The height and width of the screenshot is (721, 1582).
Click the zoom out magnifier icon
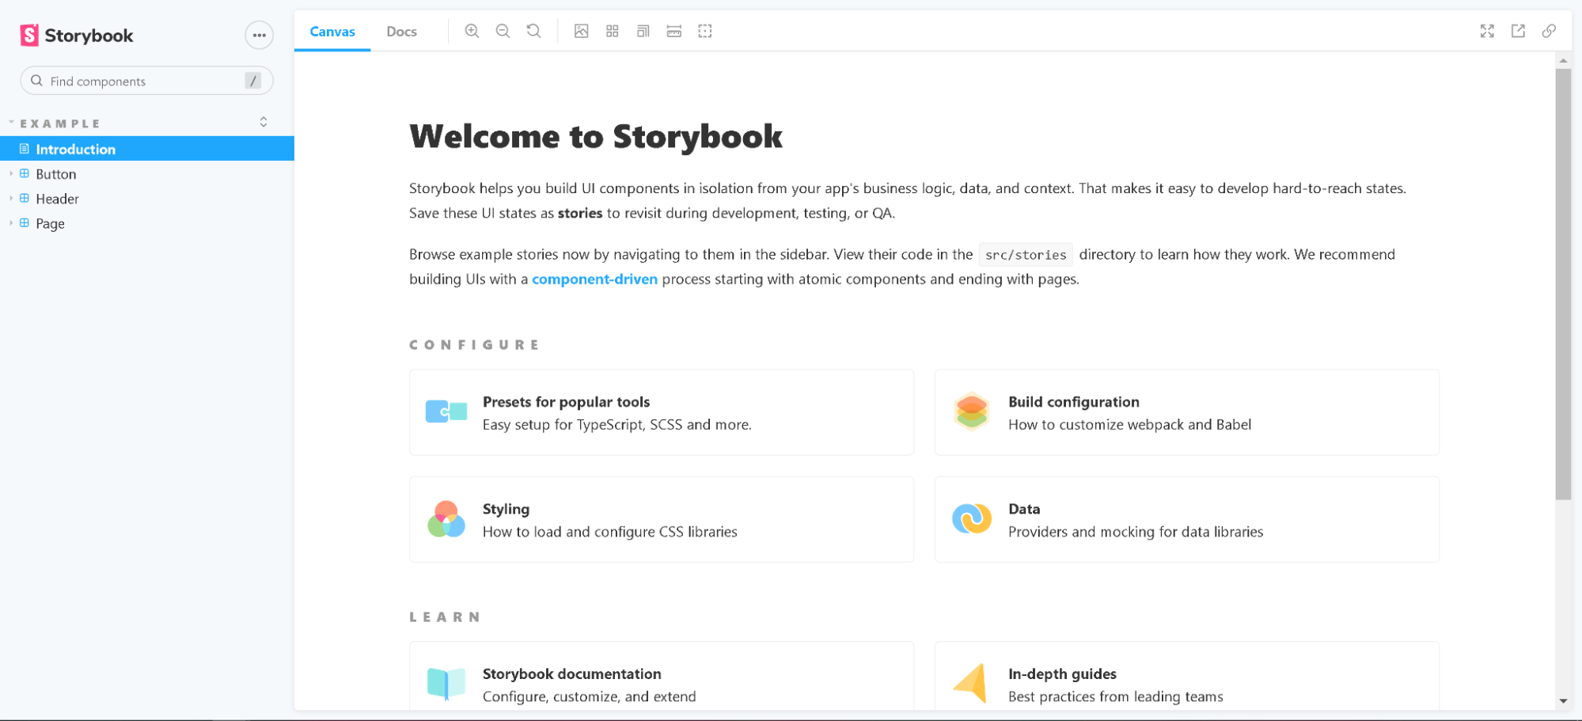(503, 31)
